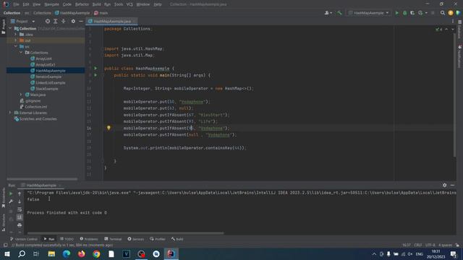Click the editor vertical scrollbar
Viewport: 463px width, 260px height.
click(455, 95)
